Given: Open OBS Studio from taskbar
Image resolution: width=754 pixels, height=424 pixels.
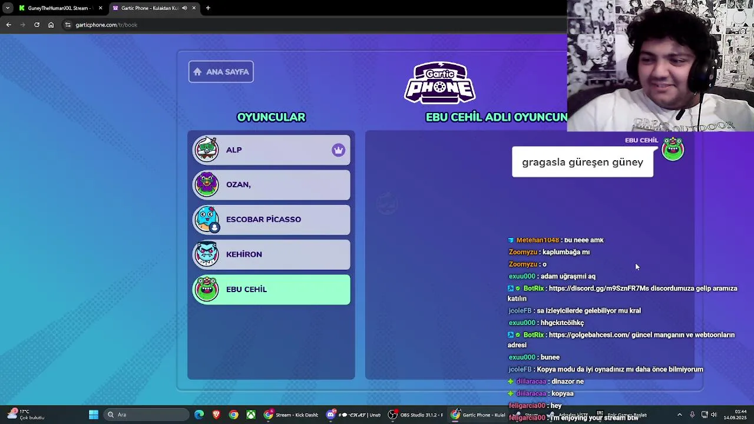Looking at the screenshot, I should pyautogui.click(x=415, y=415).
